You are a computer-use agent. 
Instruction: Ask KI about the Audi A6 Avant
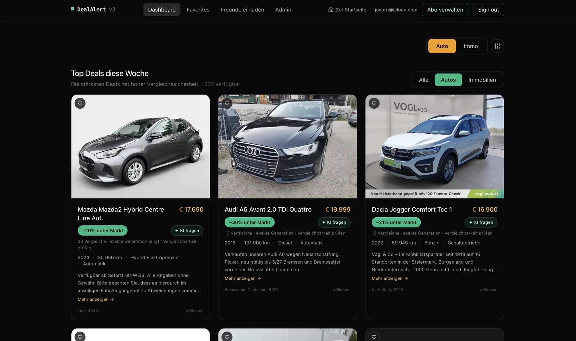334,222
